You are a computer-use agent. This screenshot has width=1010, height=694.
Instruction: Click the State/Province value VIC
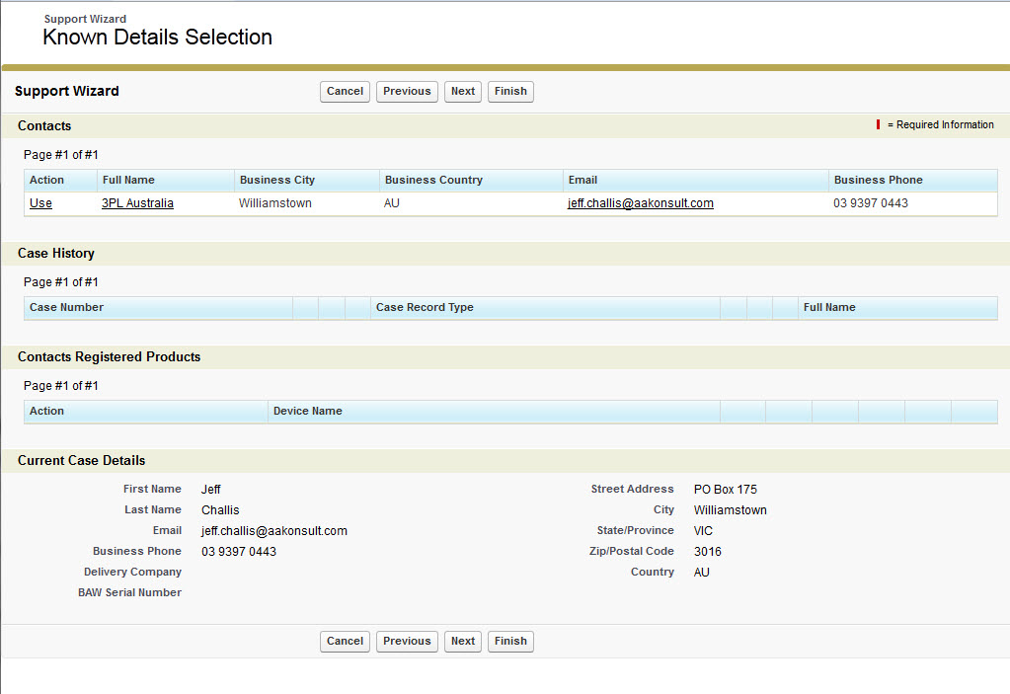703,531
